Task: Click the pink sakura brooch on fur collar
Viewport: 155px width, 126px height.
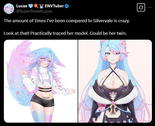Action: [113, 103]
